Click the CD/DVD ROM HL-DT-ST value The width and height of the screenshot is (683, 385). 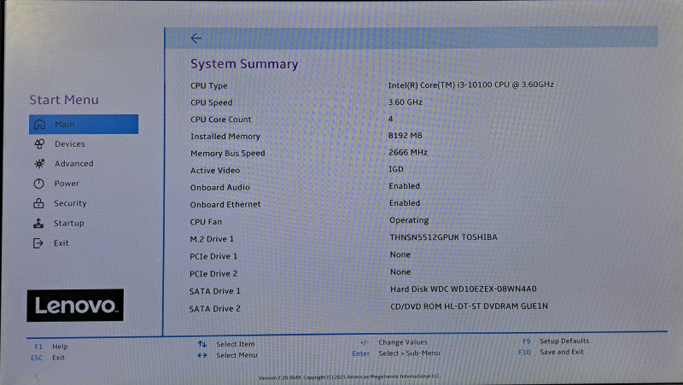[x=469, y=306]
